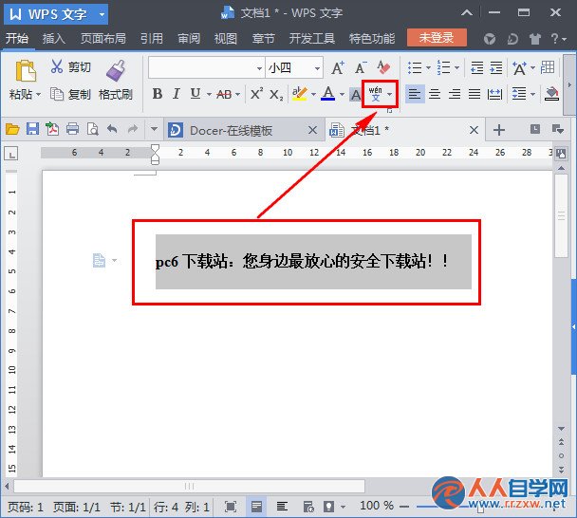Apply yellow text highlight color

coord(300,94)
